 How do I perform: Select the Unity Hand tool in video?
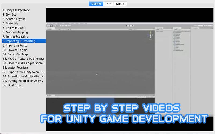click(x=48, y=25)
